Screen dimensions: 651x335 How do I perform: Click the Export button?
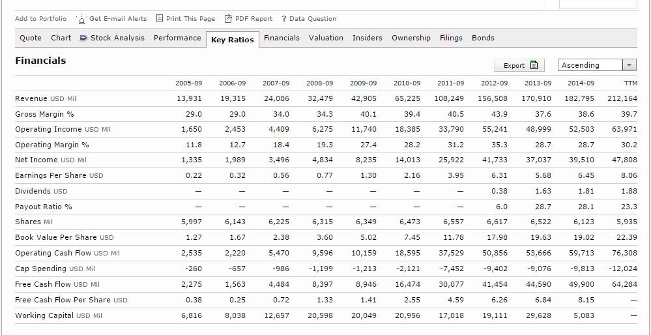[x=519, y=65]
